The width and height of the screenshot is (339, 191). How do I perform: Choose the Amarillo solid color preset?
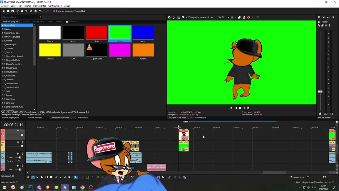(50, 51)
